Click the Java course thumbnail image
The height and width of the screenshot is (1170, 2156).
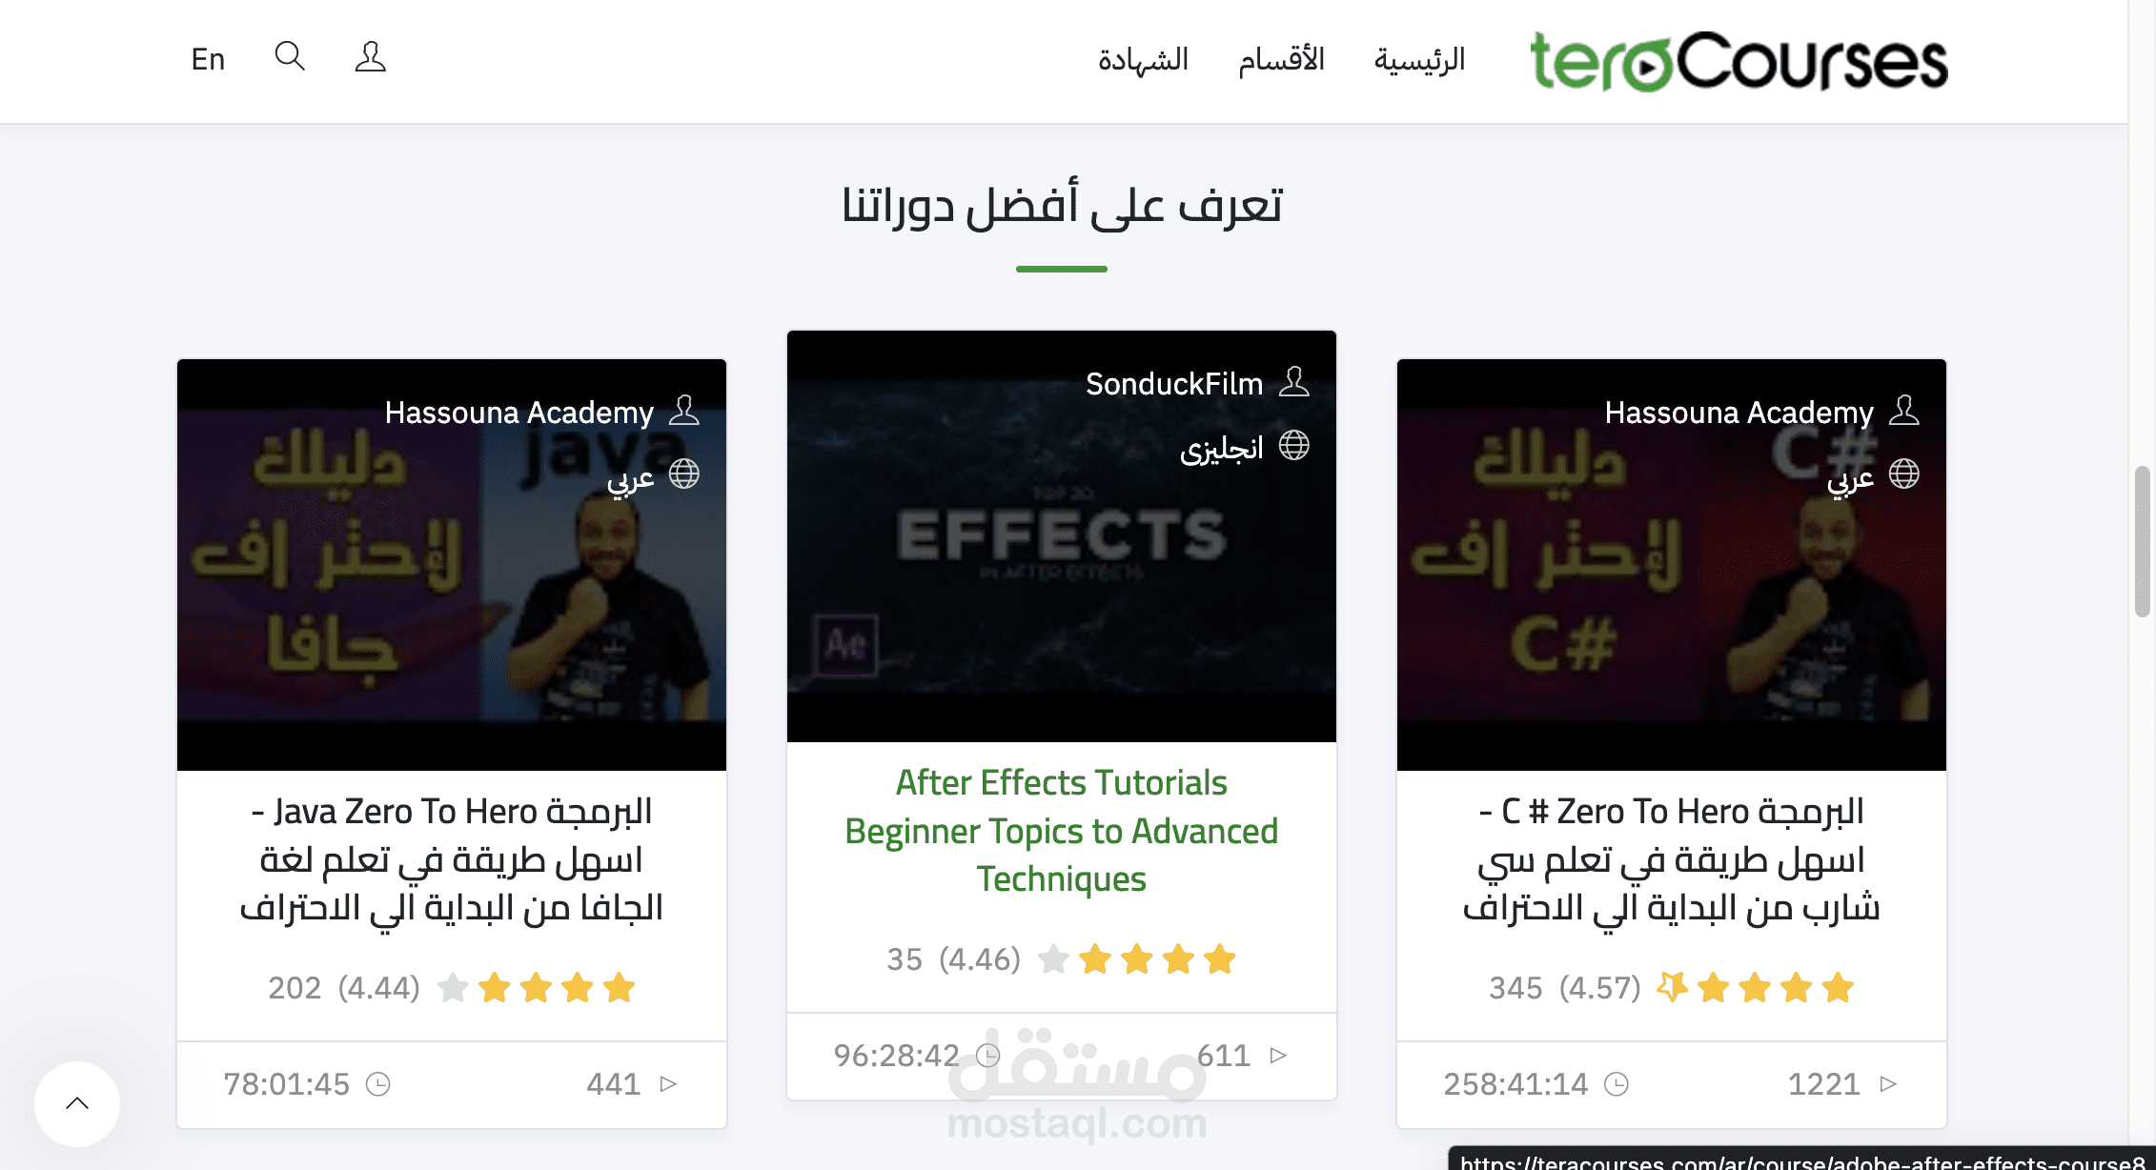click(x=452, y=565)
